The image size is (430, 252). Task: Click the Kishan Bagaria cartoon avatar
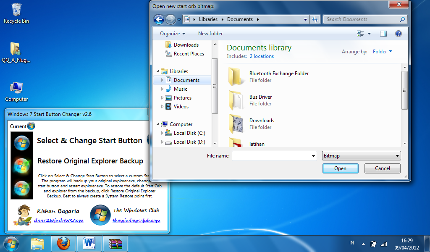23,215
